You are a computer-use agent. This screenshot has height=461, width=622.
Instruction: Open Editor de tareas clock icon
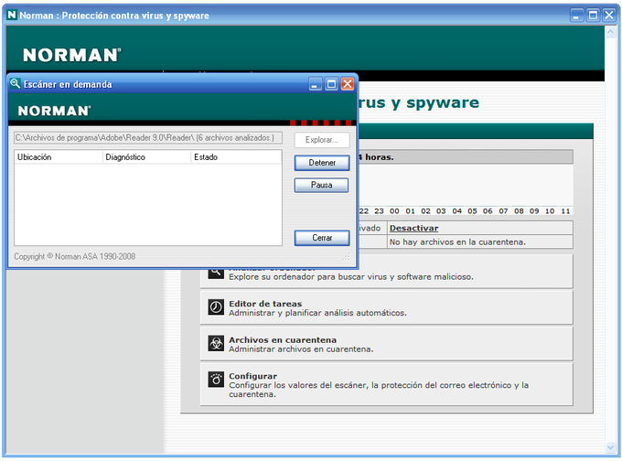tap(216, 307)
